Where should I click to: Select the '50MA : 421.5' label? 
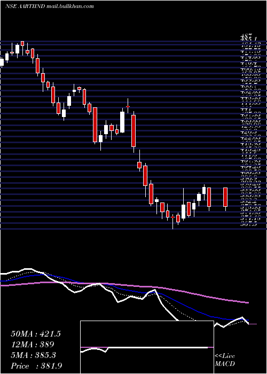click(x=36, y=334)
